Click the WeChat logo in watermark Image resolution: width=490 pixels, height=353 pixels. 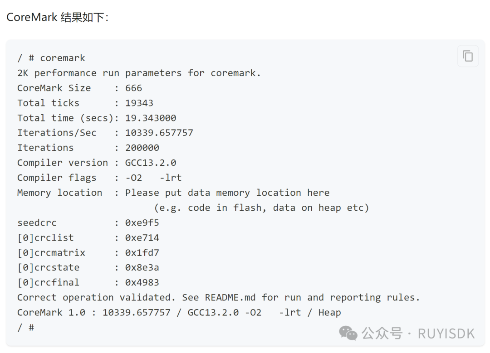348,333
